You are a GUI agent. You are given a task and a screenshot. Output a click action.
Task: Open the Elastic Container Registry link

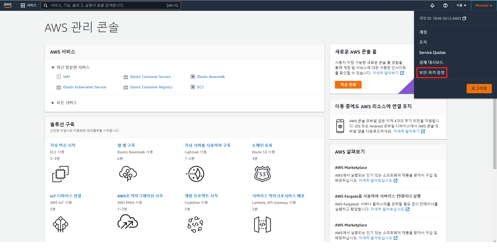(151, 87)
